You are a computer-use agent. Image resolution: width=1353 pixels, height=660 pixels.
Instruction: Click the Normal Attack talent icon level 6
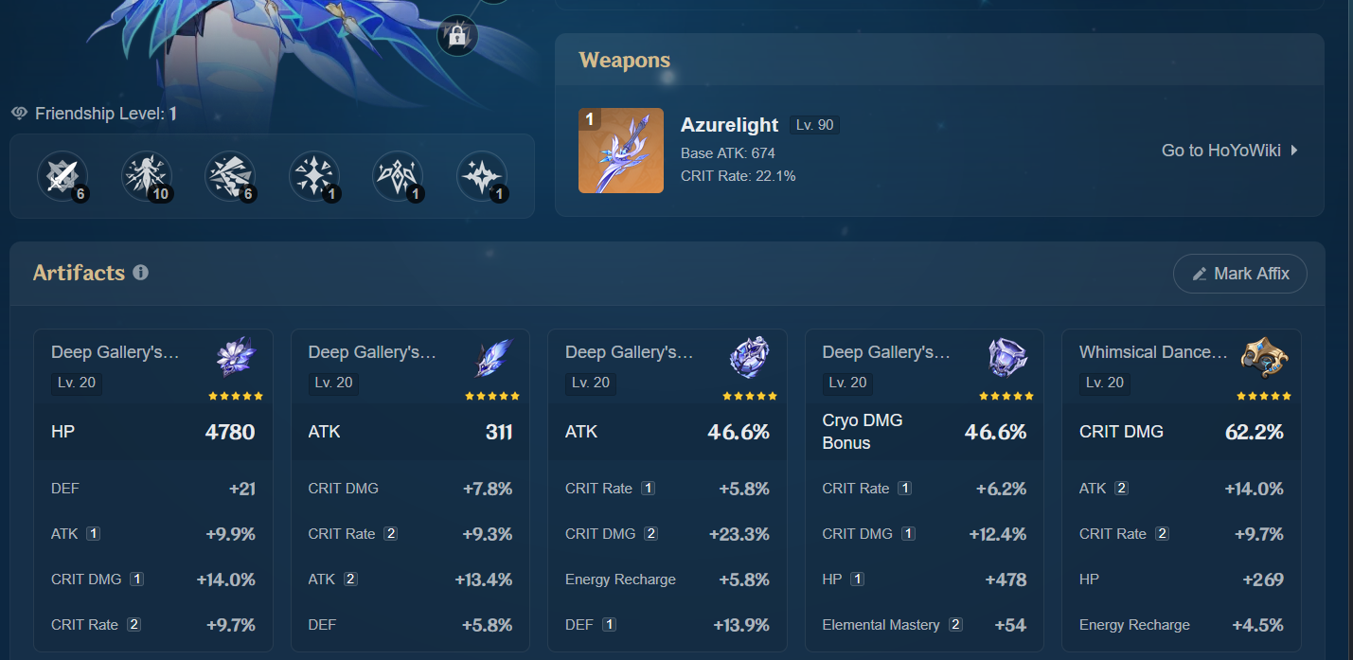[x=62, y=176]
